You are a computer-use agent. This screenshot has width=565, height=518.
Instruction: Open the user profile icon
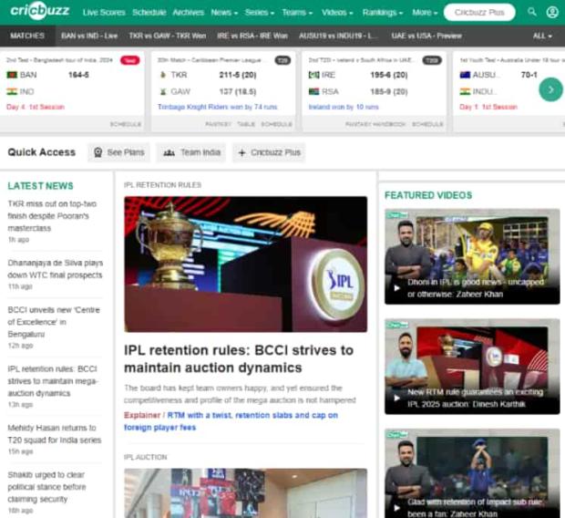pos(552,12)
